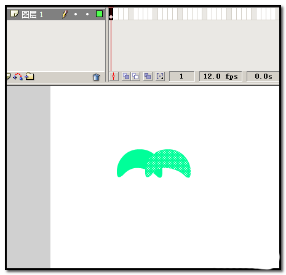Click the 0.0s elapsed time display
286x275 pixels.
pos(263,76)
